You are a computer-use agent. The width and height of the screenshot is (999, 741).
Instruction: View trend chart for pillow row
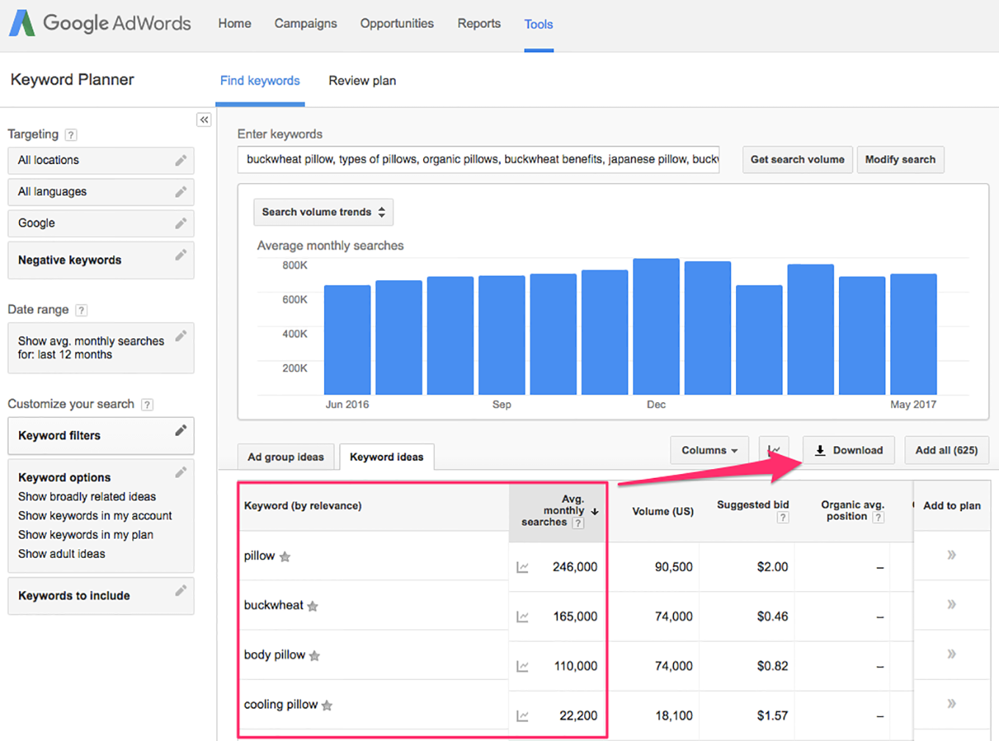[522, 568]
